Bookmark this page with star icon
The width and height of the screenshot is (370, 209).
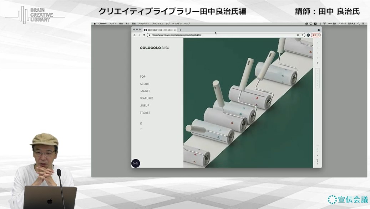pyautogui.click(x=302, y=35)
